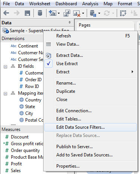Open the Map menu
This screenshot has height=174, width=140.
tap(108, 4)
